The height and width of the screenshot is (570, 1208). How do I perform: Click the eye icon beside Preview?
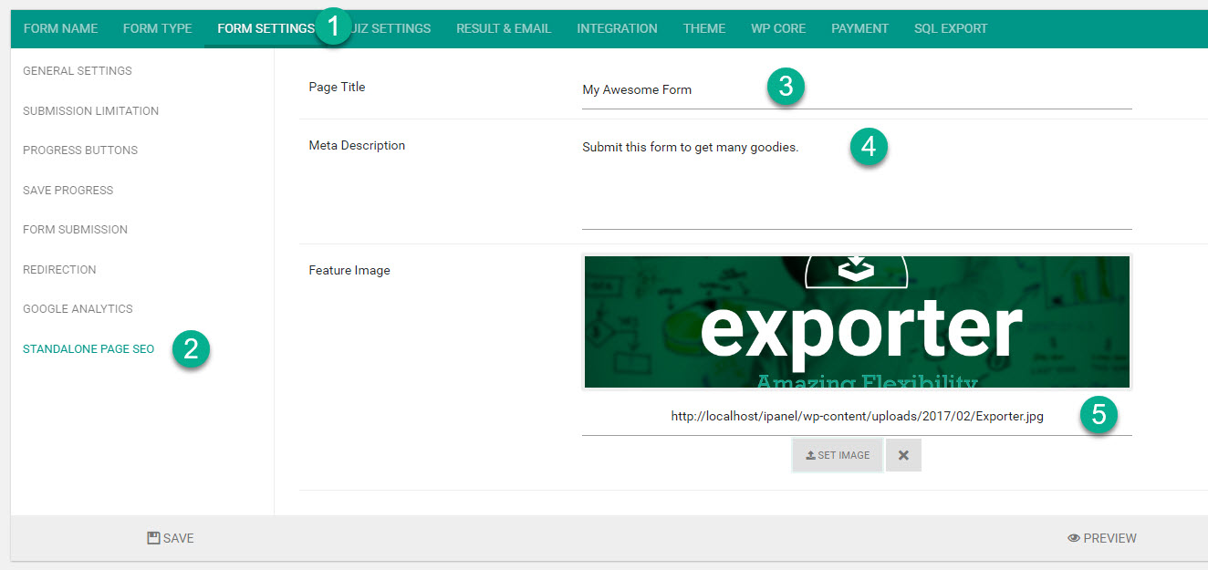[1074, 538]
